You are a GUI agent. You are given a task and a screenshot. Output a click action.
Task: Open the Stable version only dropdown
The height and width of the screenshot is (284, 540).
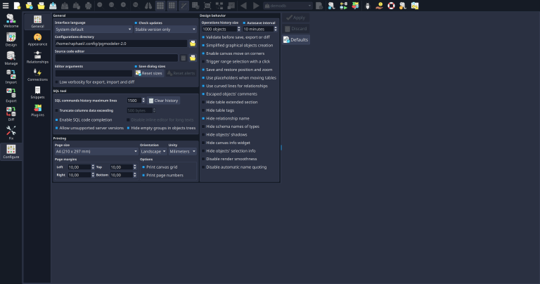click(165, 30)
